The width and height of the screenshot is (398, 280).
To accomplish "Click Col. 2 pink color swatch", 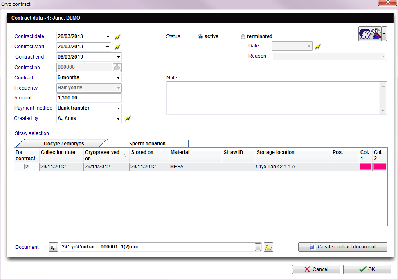I will point(380,167).
